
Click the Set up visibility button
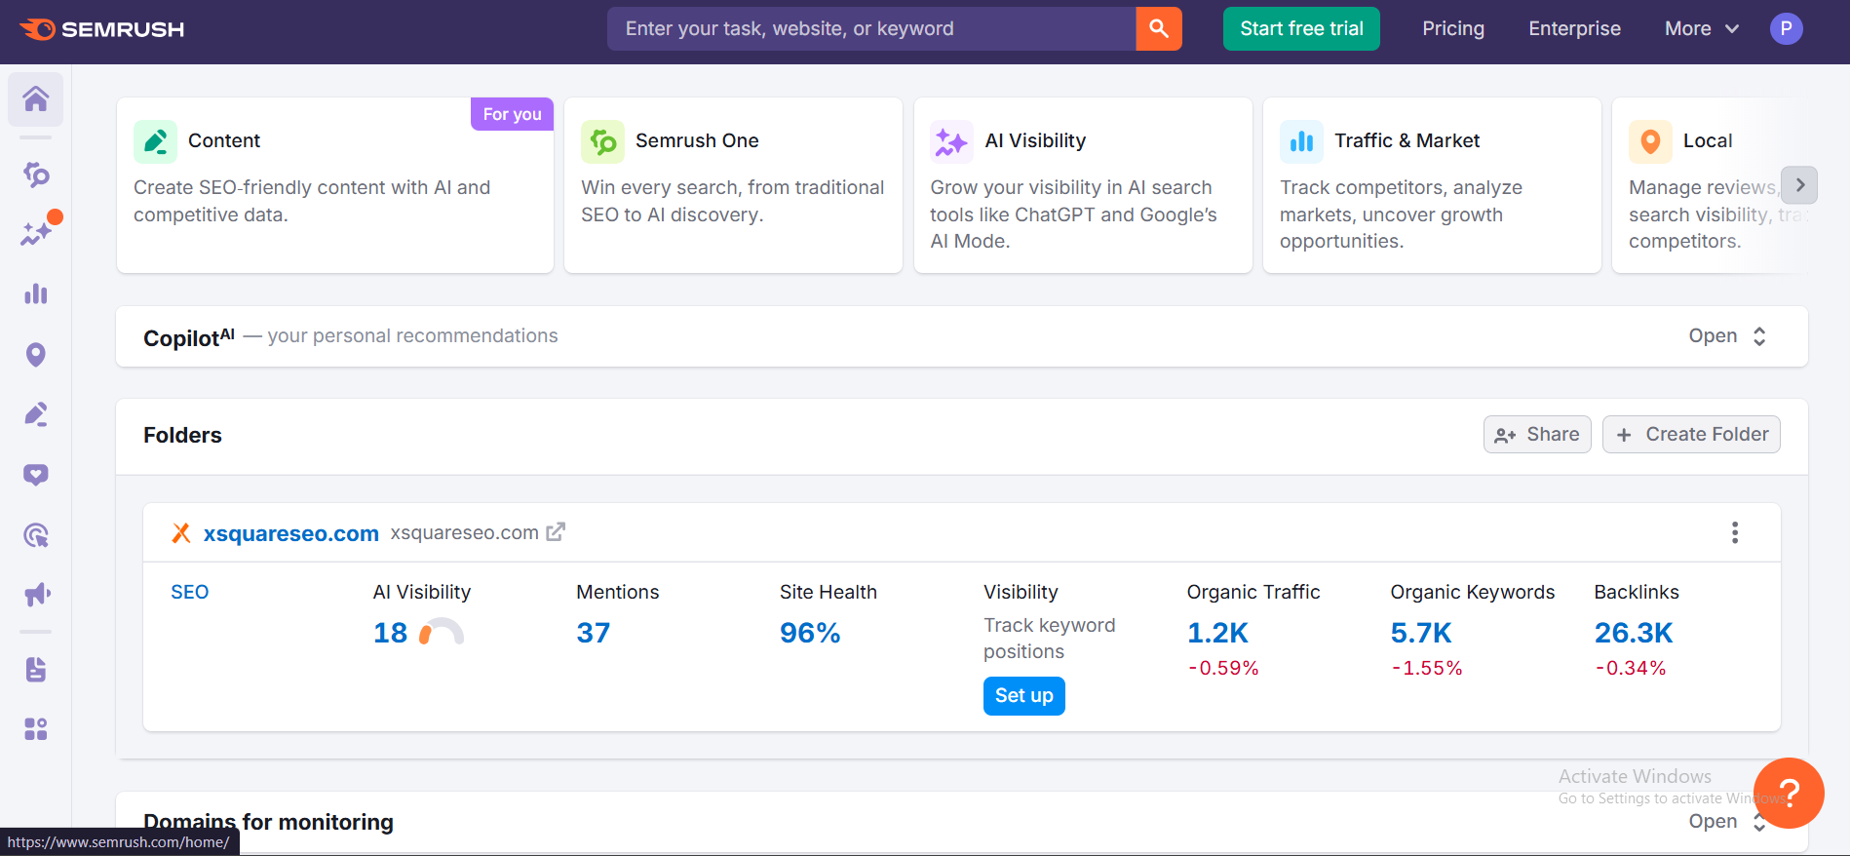click(1024, 696)
